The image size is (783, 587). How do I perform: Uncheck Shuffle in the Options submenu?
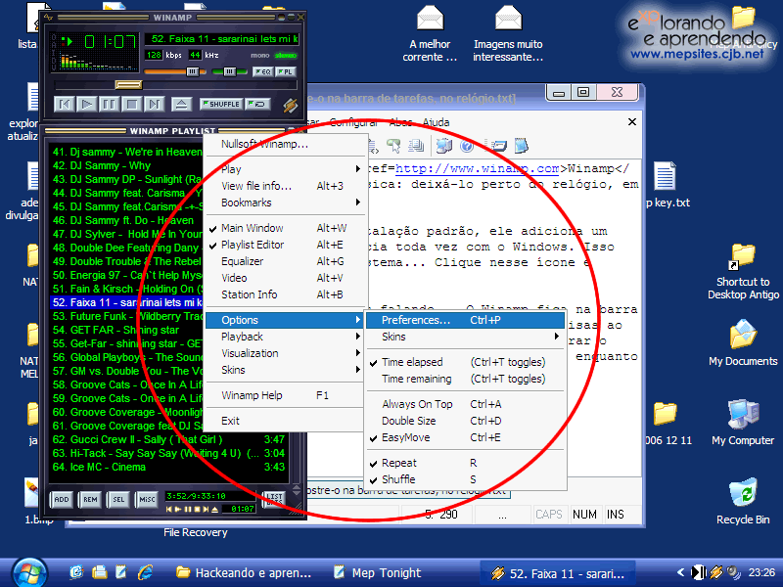(x=466, y=479)
